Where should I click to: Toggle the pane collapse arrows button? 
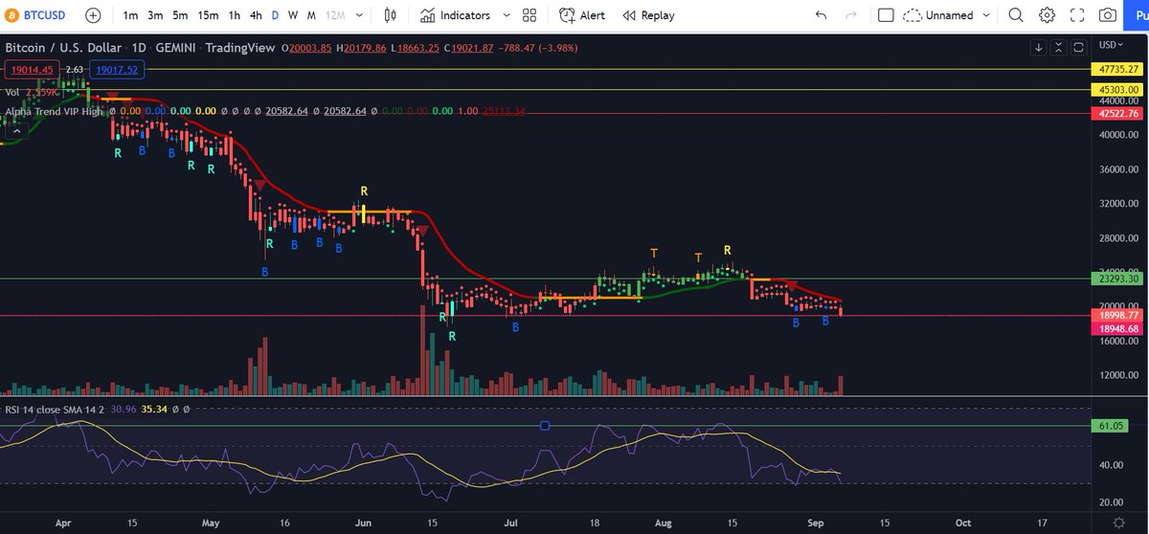1058,46
